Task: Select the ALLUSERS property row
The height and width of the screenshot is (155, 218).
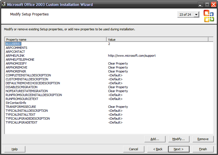Action: coord(13,44)
